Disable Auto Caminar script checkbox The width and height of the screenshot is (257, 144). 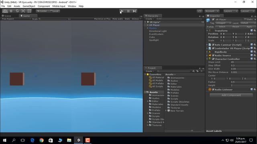(213, 45)
